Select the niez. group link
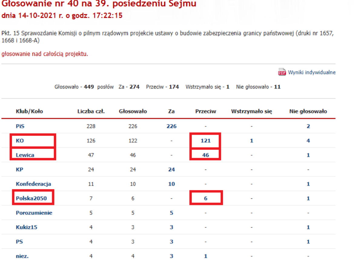This screenshot has width=357, height=277. pyautogui.click(x=22, y=256)
